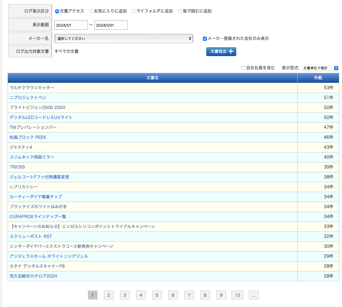
Task: Go to page 9
Action: tap(221, 295)
